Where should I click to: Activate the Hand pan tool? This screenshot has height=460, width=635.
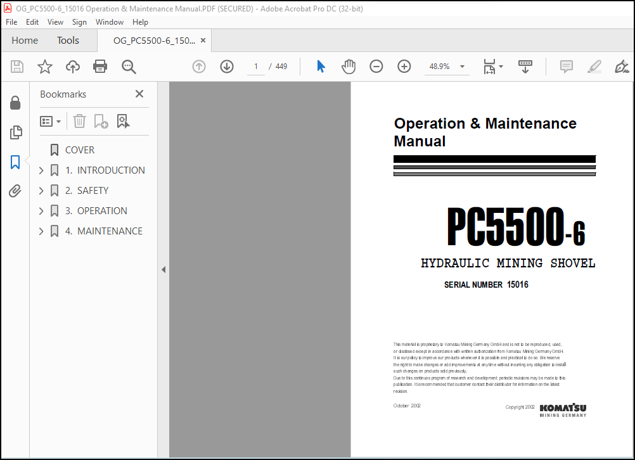pos(349,67)
